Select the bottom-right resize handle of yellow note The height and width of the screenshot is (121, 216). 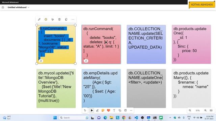[75, 64]
